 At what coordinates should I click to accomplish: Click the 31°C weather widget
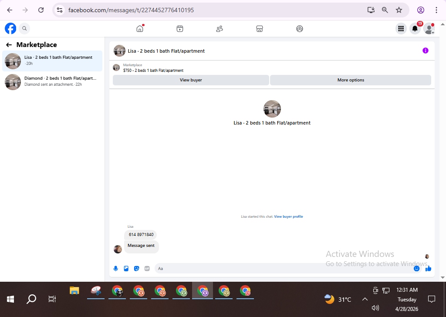pyautogui.click(x=338, y=300)
